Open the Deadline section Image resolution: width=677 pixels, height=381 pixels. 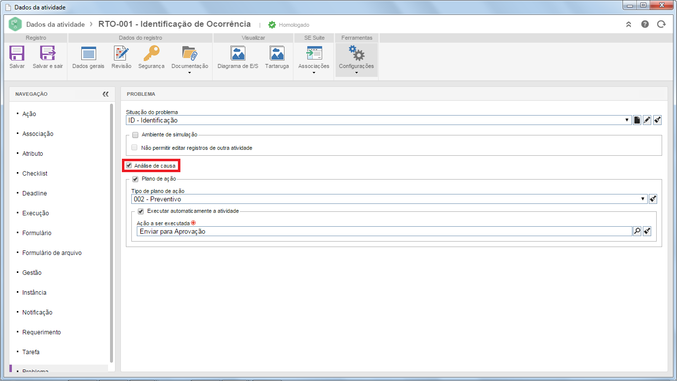(x=35, y=193)
